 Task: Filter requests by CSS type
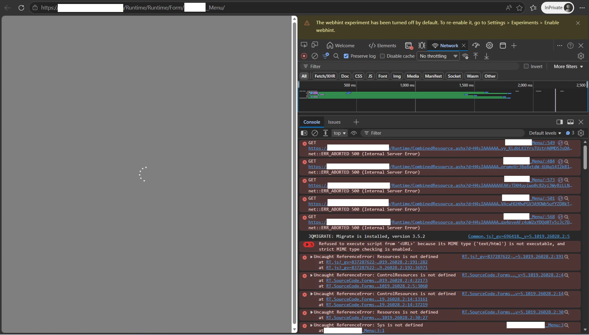(359, 76)
